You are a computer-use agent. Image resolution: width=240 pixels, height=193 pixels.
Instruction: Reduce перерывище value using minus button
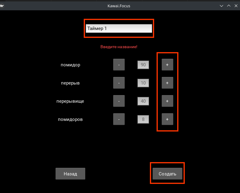119,101
